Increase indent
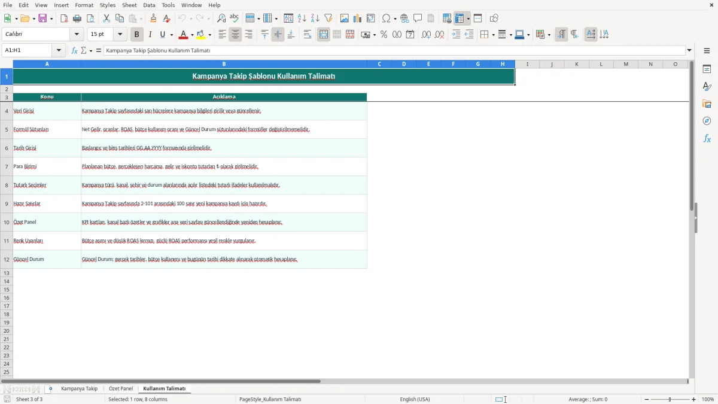718x404 pixels. 456,35
